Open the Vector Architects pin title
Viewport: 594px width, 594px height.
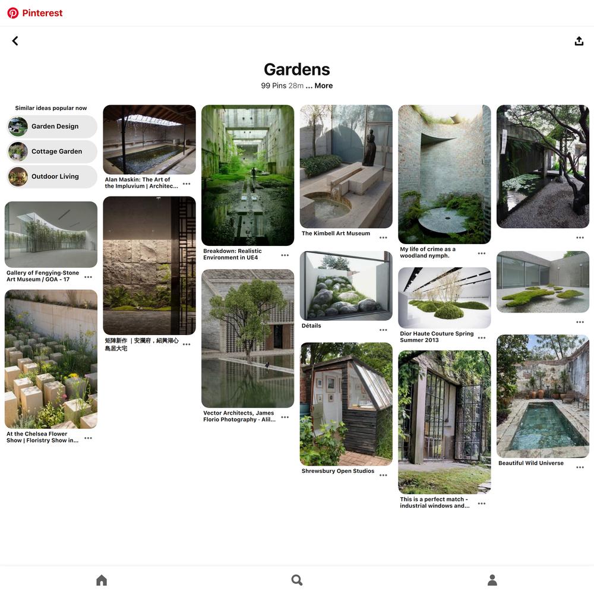pos(239,416)
